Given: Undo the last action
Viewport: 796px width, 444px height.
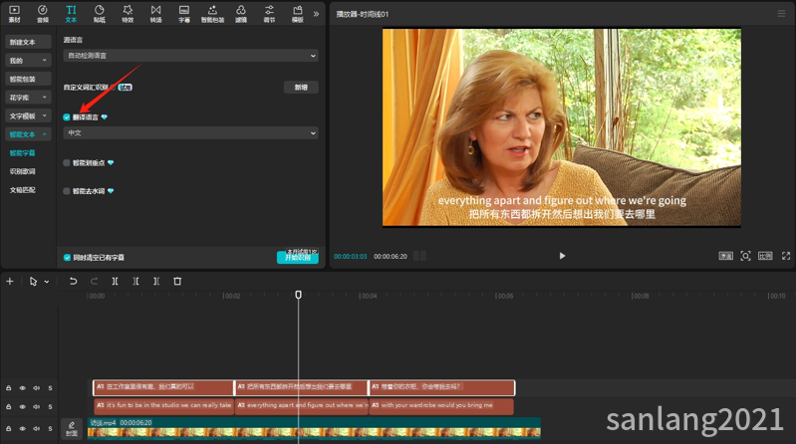Looking at the screenshot, I should 73,281.
